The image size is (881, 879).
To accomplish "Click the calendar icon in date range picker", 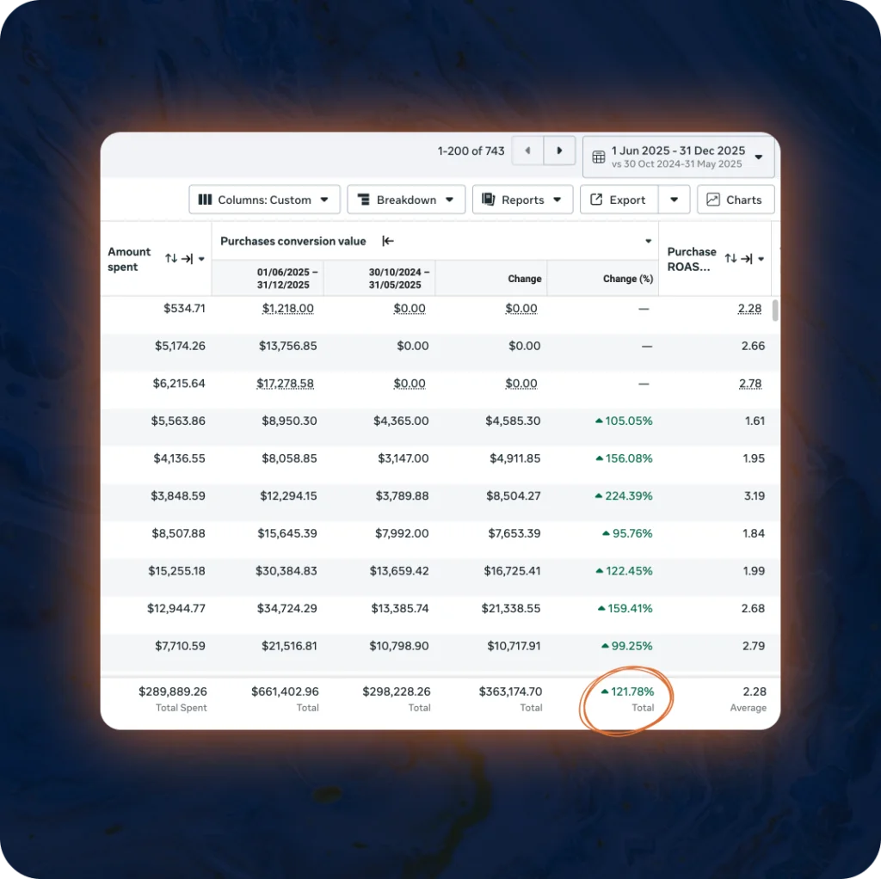I will click(599, 157).
